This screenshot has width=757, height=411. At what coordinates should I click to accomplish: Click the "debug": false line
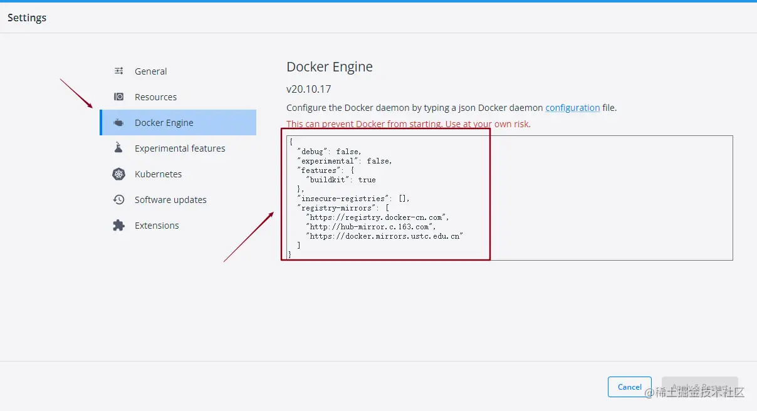[330, 152]
